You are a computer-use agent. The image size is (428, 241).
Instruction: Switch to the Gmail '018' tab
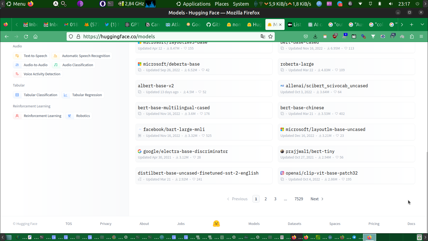71,25
